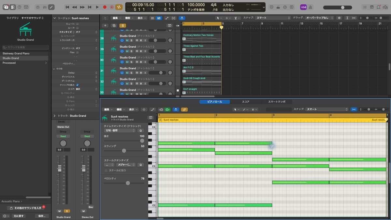Show Automation button in tracks toolbar
This screenshot has height=220, width=391.
tap(167, 18)
